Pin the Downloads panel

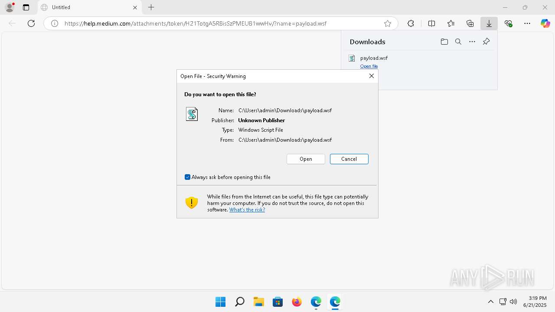[x=486, y=42]
